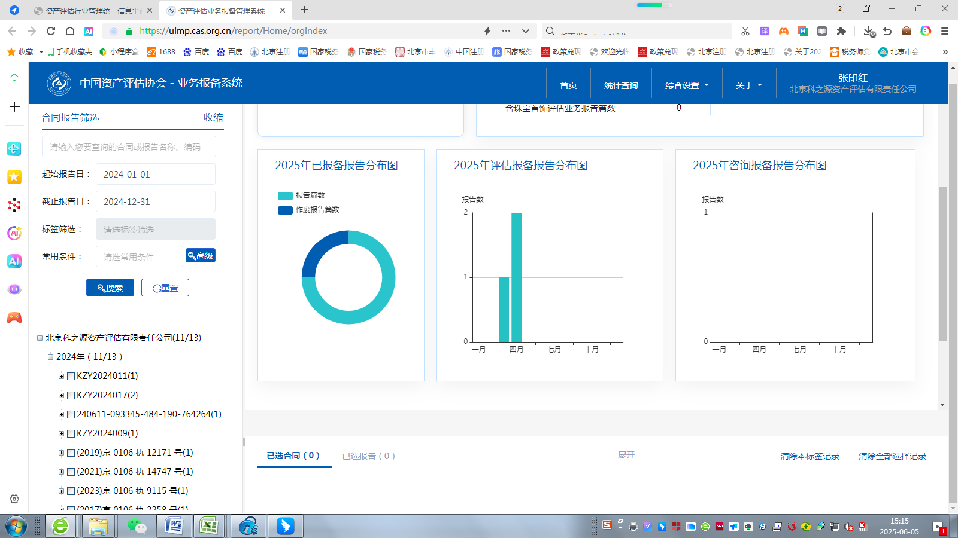Check the KZY2024011(1) contract checkbox
Image resolution: width=958 pixels, height=538 pixels.
(x=71, y=376)
